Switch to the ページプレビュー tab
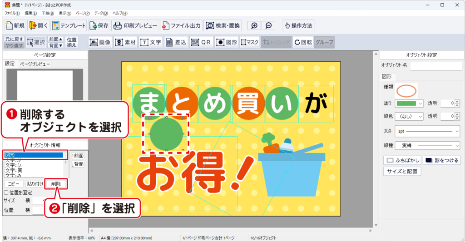The width and height of the screenshot is (465, 242). pos(35,64)
